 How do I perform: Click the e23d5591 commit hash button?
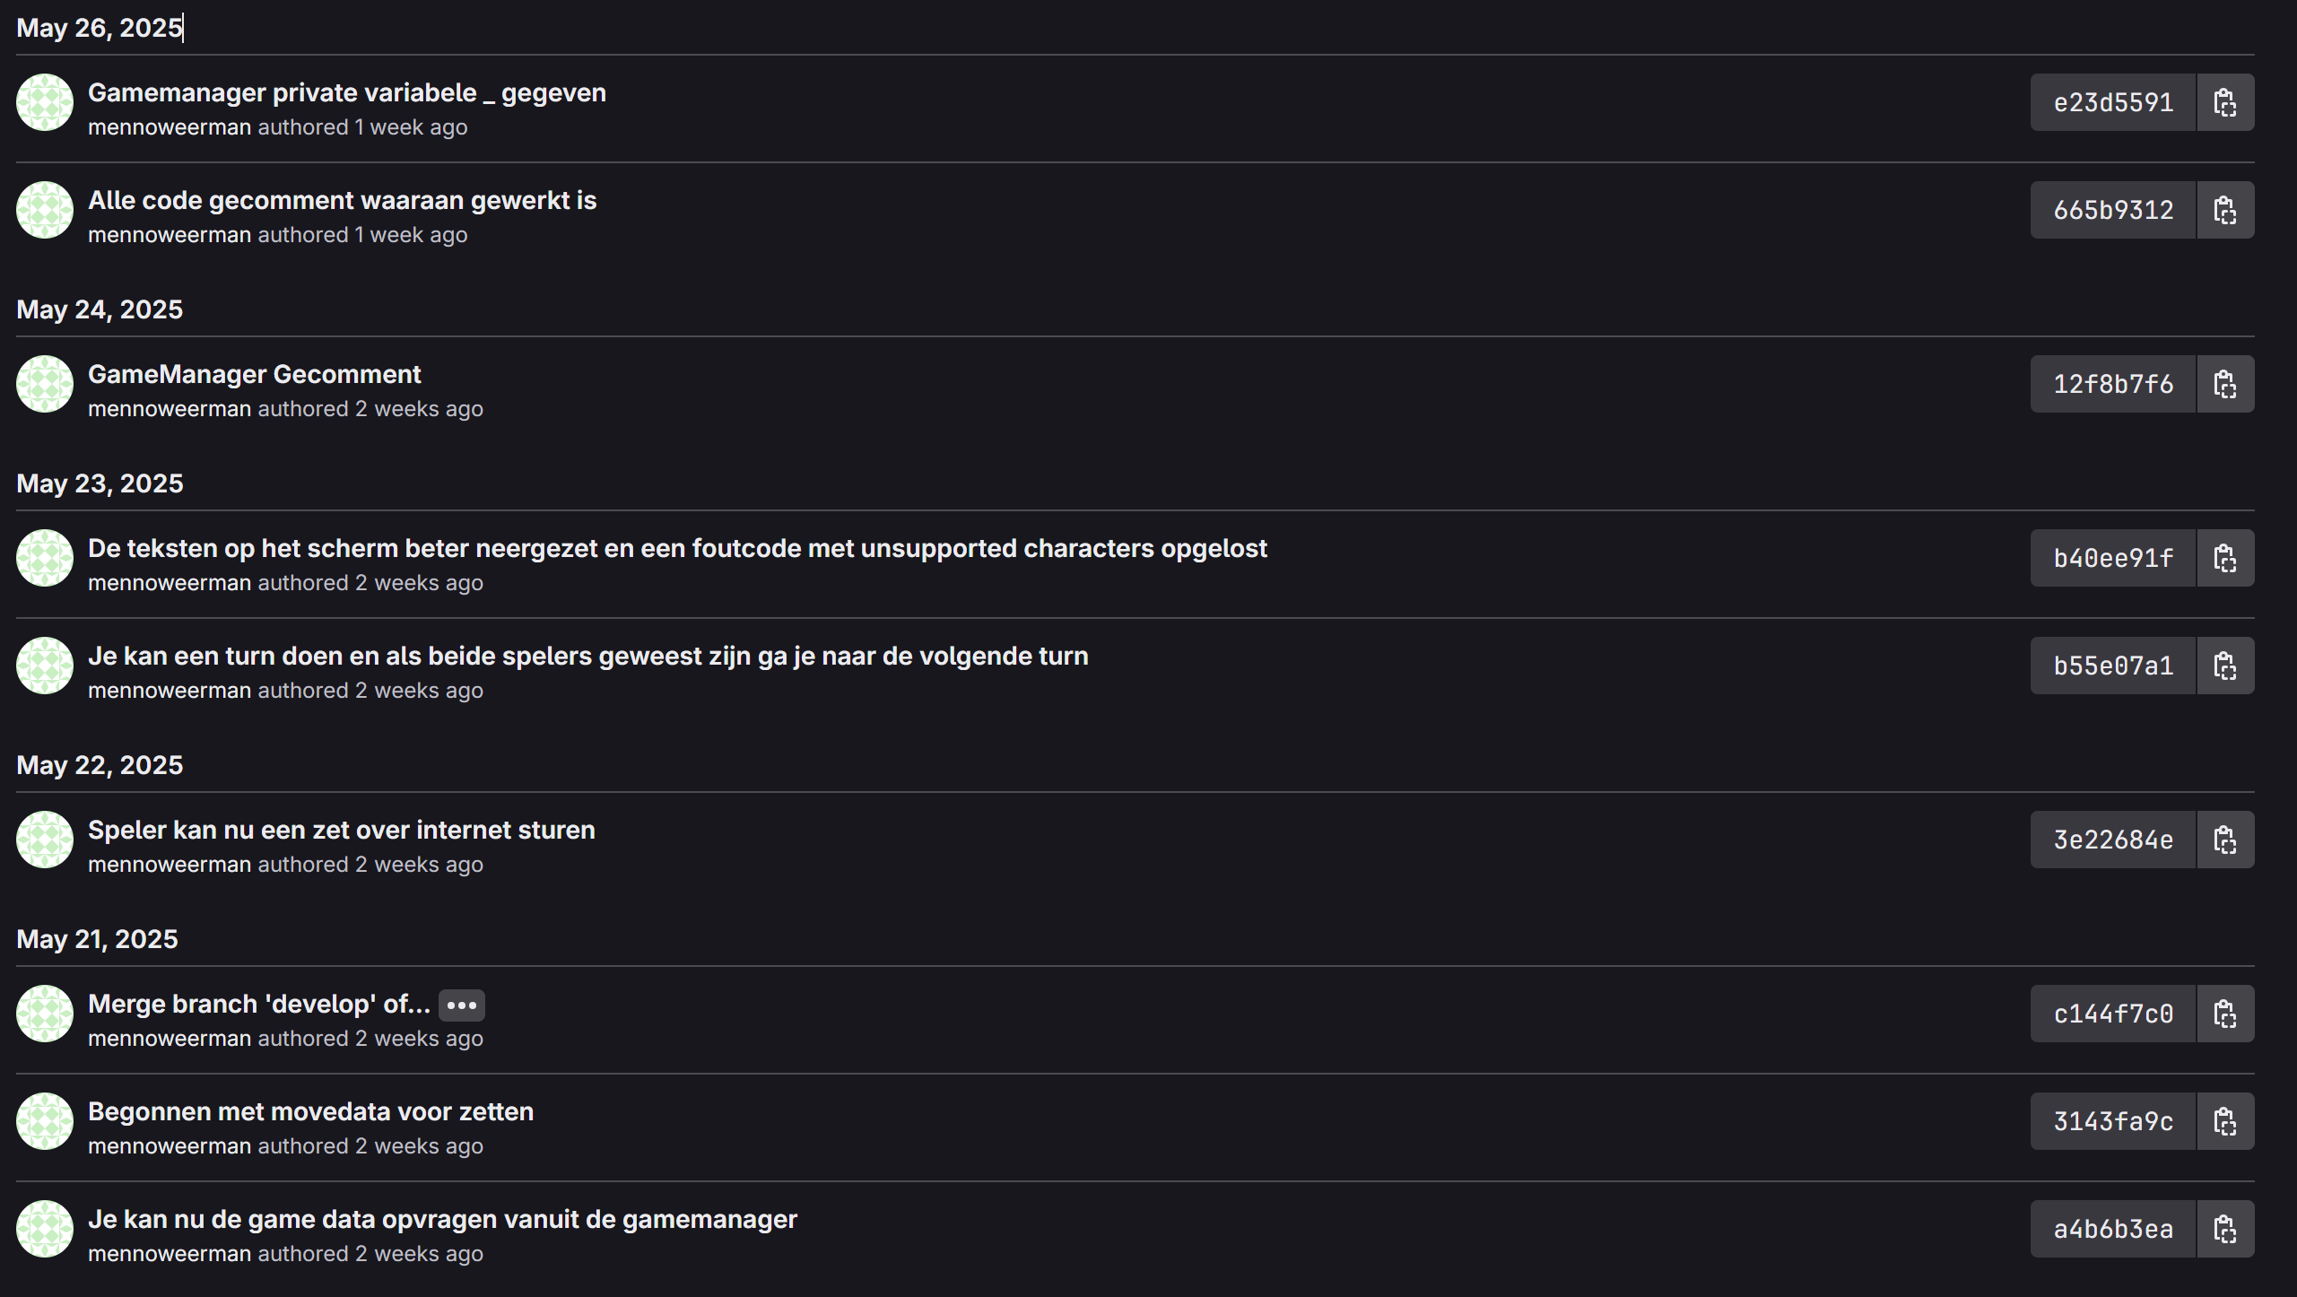(x=2113, y=102)
